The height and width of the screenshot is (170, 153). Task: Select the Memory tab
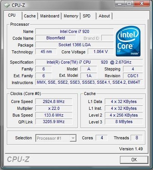pos(71,16)
